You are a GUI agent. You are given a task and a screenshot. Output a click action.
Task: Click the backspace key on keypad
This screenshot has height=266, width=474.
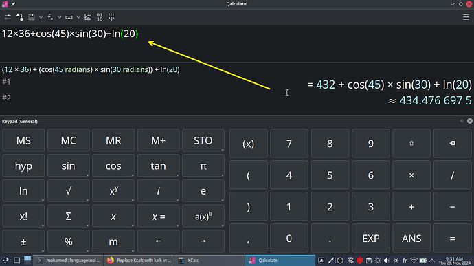(x=452, y=143)
